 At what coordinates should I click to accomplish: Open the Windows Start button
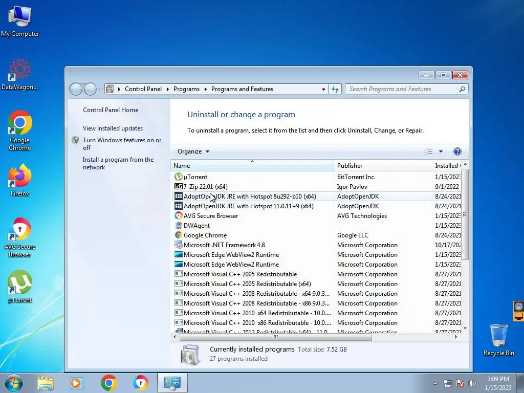13,383
